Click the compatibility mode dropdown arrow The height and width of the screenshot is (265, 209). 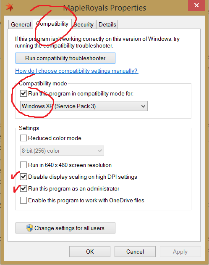pyautogui.click(x=143, y=106)
